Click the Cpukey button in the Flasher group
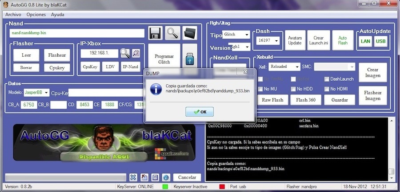400x192 pixels. pos(57,68)
